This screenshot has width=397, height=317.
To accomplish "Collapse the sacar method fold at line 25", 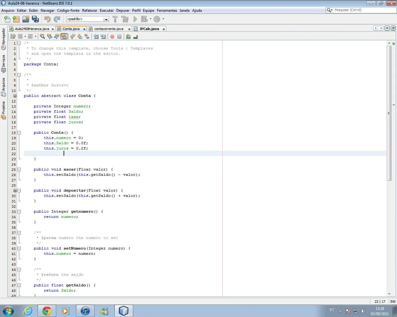I will (19, 169).
